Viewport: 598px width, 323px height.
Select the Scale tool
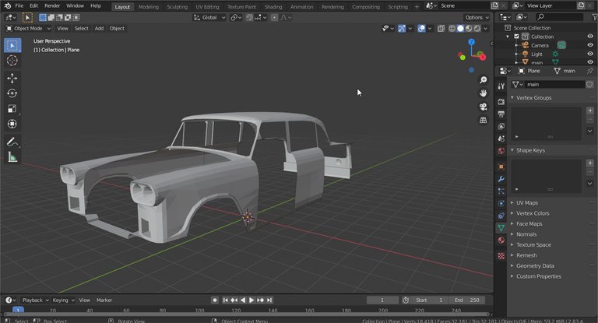12,109
